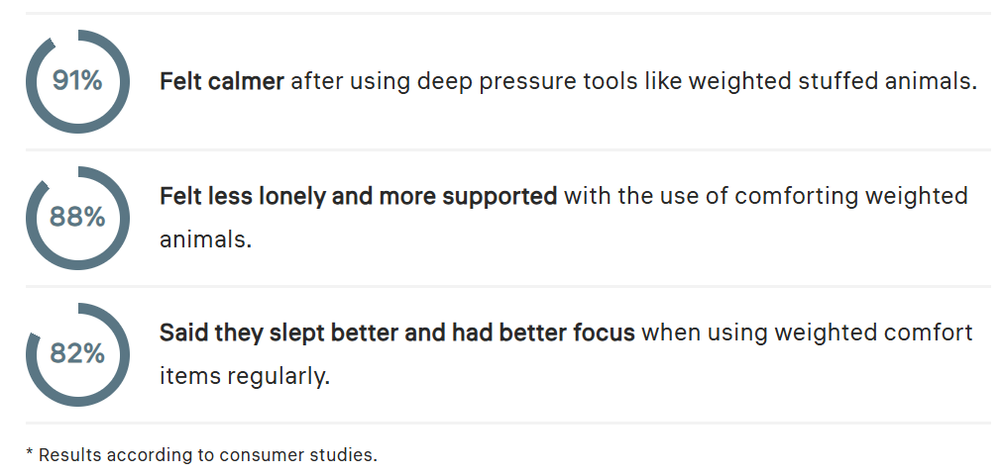
Task: Click the asterisk before the Results footnote
Action: (29, 452)
